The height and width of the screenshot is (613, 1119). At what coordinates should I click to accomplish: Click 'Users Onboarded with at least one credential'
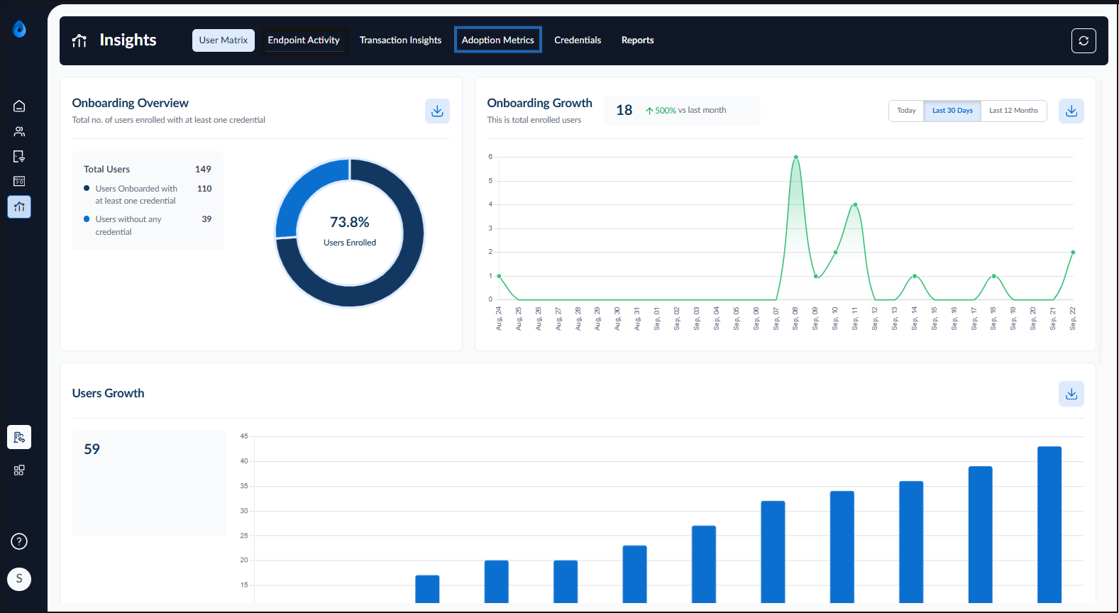(136, 194)
